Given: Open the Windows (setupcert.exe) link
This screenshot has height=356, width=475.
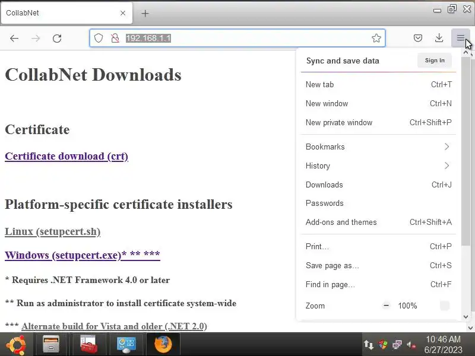Looking at the screenshot, I should (83, 255).
